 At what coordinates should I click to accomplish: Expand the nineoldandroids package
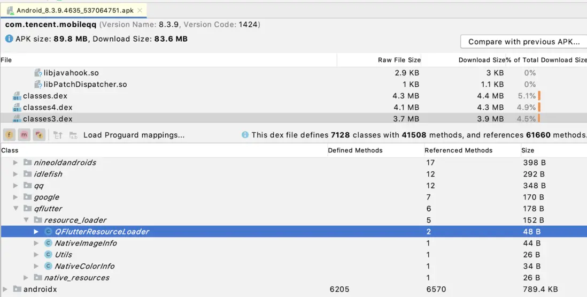16,163
